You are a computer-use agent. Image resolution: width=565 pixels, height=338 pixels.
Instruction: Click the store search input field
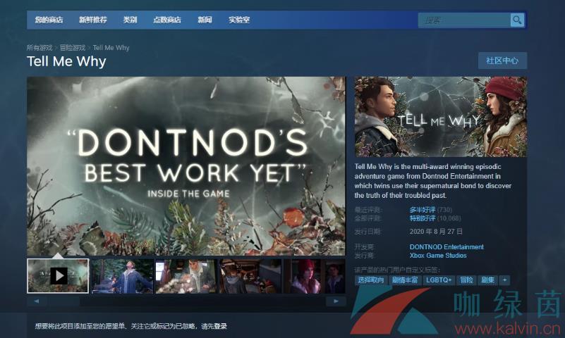[464, 20]
